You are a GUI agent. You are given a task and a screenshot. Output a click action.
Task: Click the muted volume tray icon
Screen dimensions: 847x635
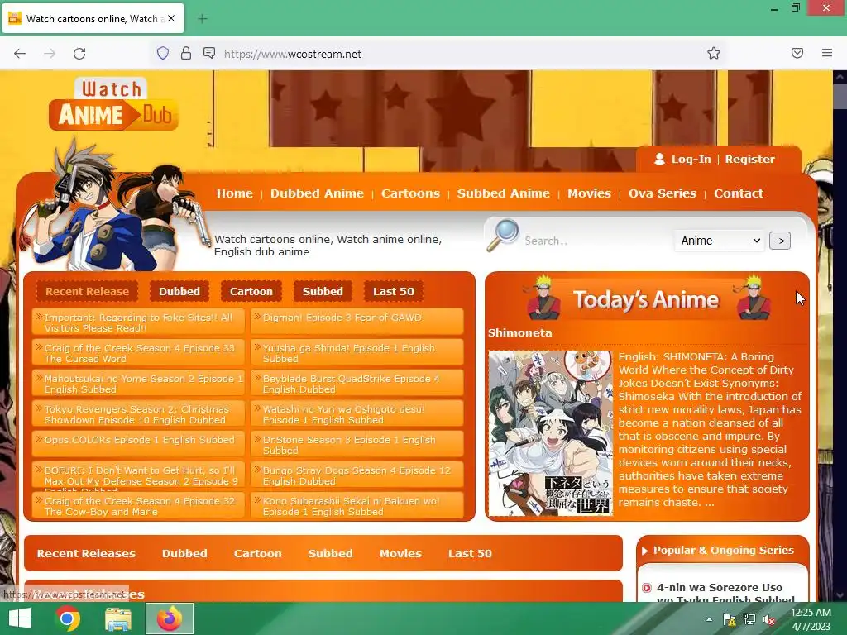769,619
